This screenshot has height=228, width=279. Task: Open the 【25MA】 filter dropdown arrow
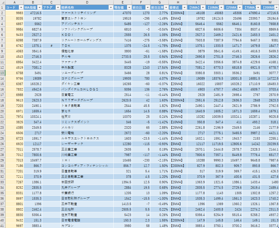point(240,7)
